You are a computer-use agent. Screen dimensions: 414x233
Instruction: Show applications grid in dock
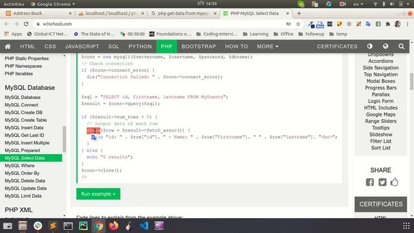pyautogui.click(x=406, y=226)
